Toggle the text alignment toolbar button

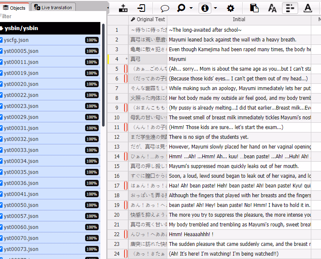(290, 8)
